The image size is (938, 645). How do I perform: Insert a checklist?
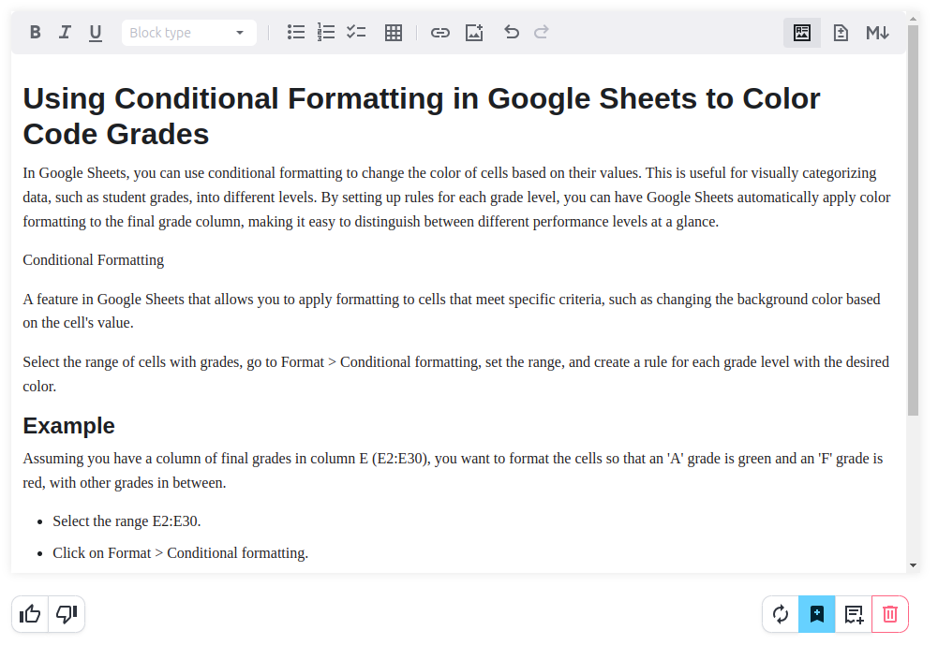356,32
